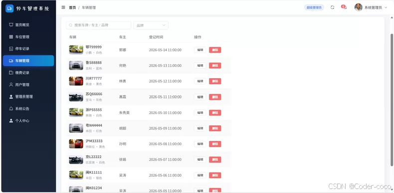Click 删除 for vehicle 川R77777
Viewport: 394px width, 193px height.
[215, 81]
